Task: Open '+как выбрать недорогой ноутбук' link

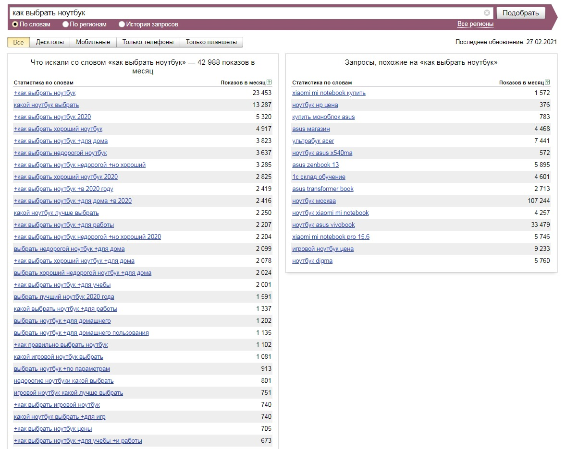Action: point(60,153)
